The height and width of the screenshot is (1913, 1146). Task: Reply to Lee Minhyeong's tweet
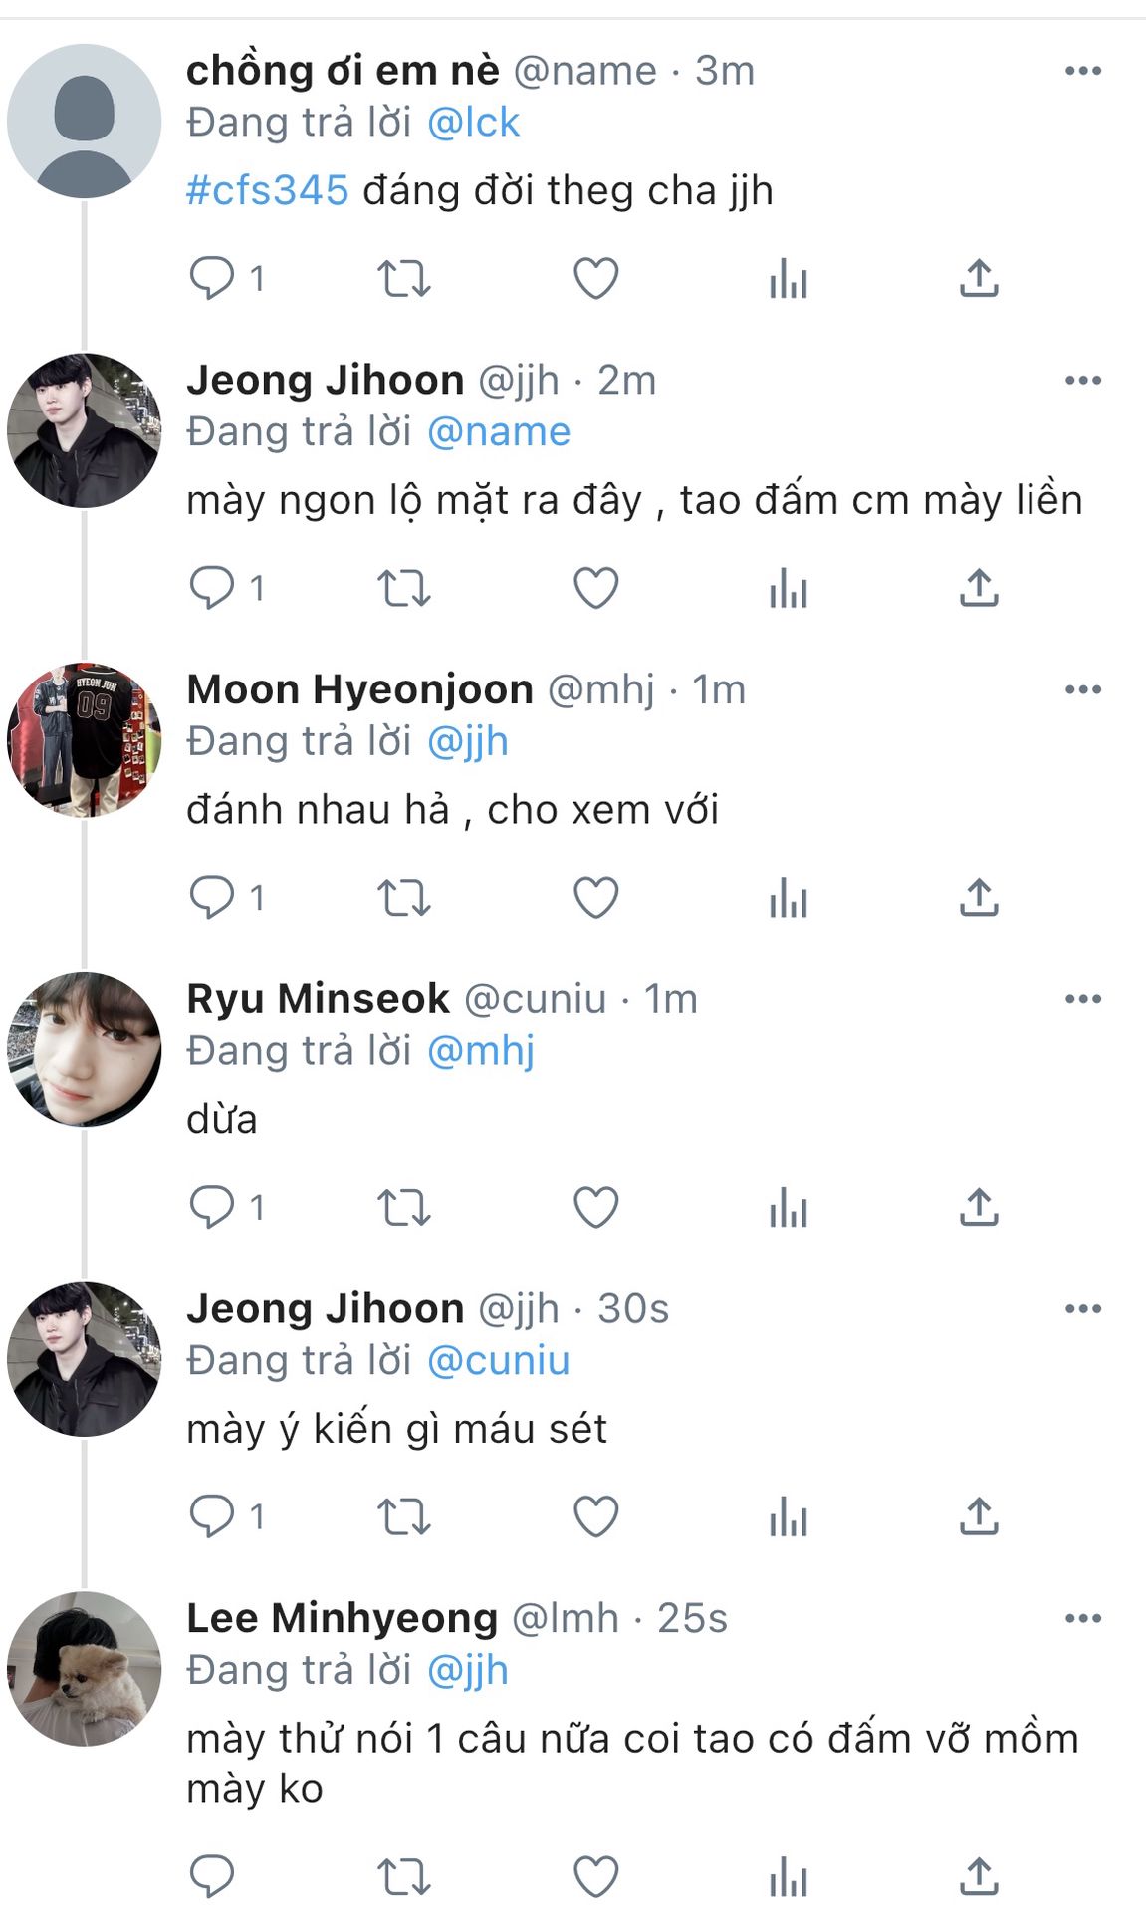click(x=211, y=1877)
